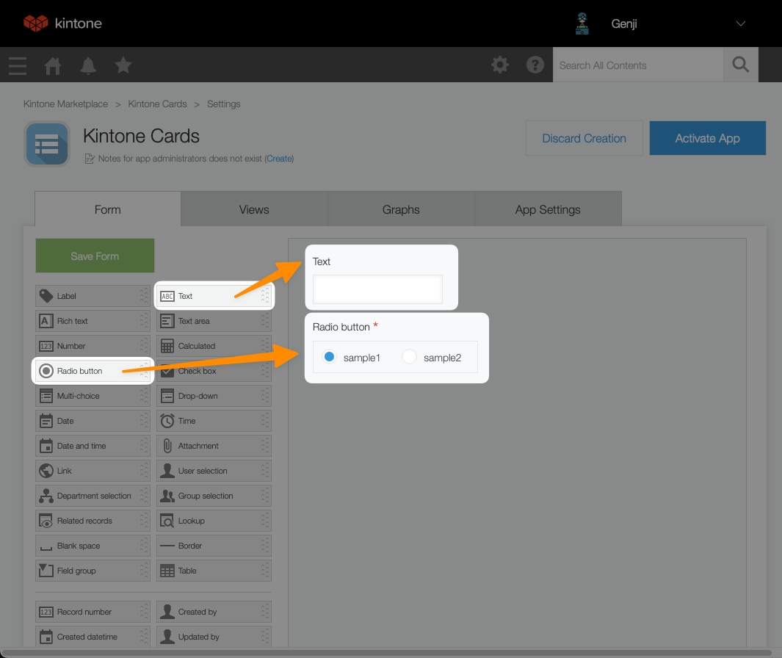Switch to the Graphs tab

point(401,209)
